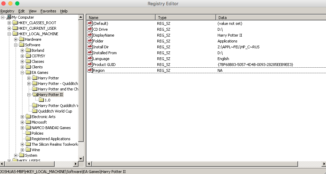326x174 pixels.
Task: Expand the HKEY_CLASSES_ROOT key
Action: (9, 23)
